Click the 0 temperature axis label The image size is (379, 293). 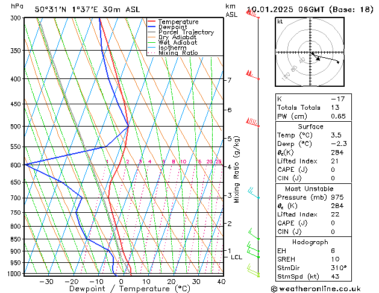121,282
